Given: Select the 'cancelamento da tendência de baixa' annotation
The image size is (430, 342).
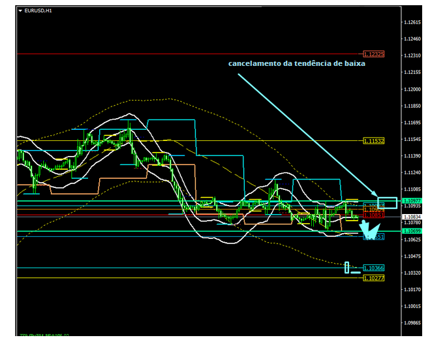Looking at the screenshot, I should point(296,64).
